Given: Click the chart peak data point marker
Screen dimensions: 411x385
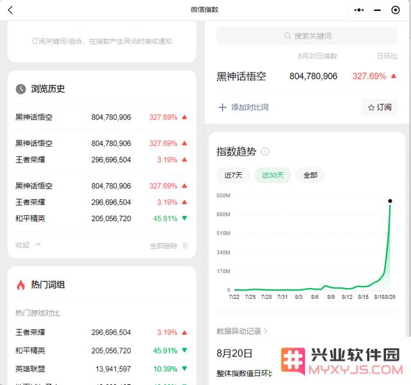Looking at the screenshot, I should click(x=390, y=201).
